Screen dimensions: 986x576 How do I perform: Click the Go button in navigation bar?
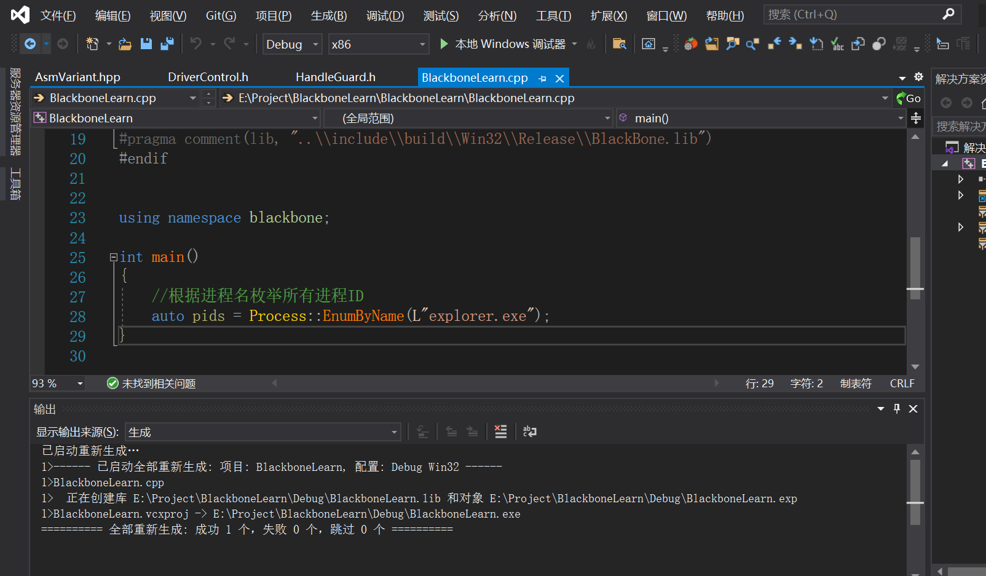coord(909,98)
